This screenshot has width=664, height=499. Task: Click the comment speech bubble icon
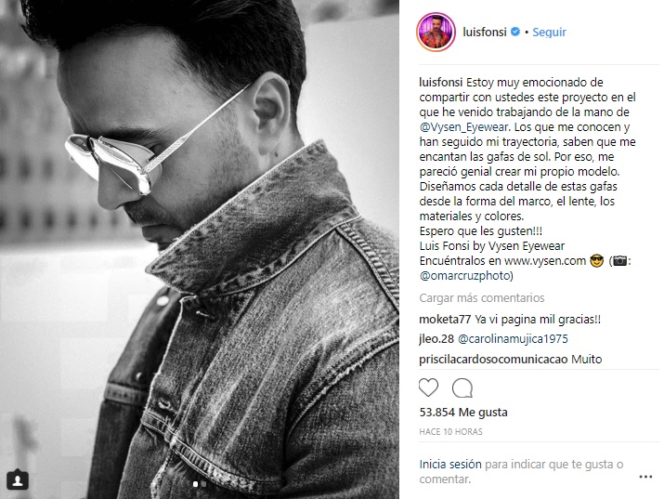tap(462, 387)
